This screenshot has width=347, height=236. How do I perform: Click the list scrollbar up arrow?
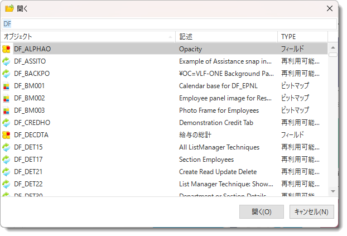click(332, 48)
